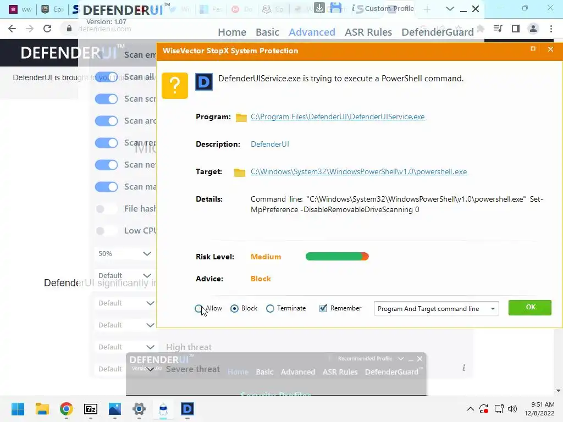Screen dimensions: 563x422
Task: Open Chrome three-dot menu
Action: (551, 29)
